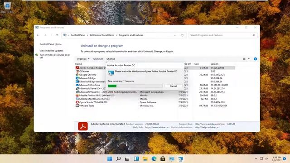Viewport: 290px width, 163px height.
Task: Click the refresh button in the address bar
Action: pyautogui.click(x=182, y=35)
